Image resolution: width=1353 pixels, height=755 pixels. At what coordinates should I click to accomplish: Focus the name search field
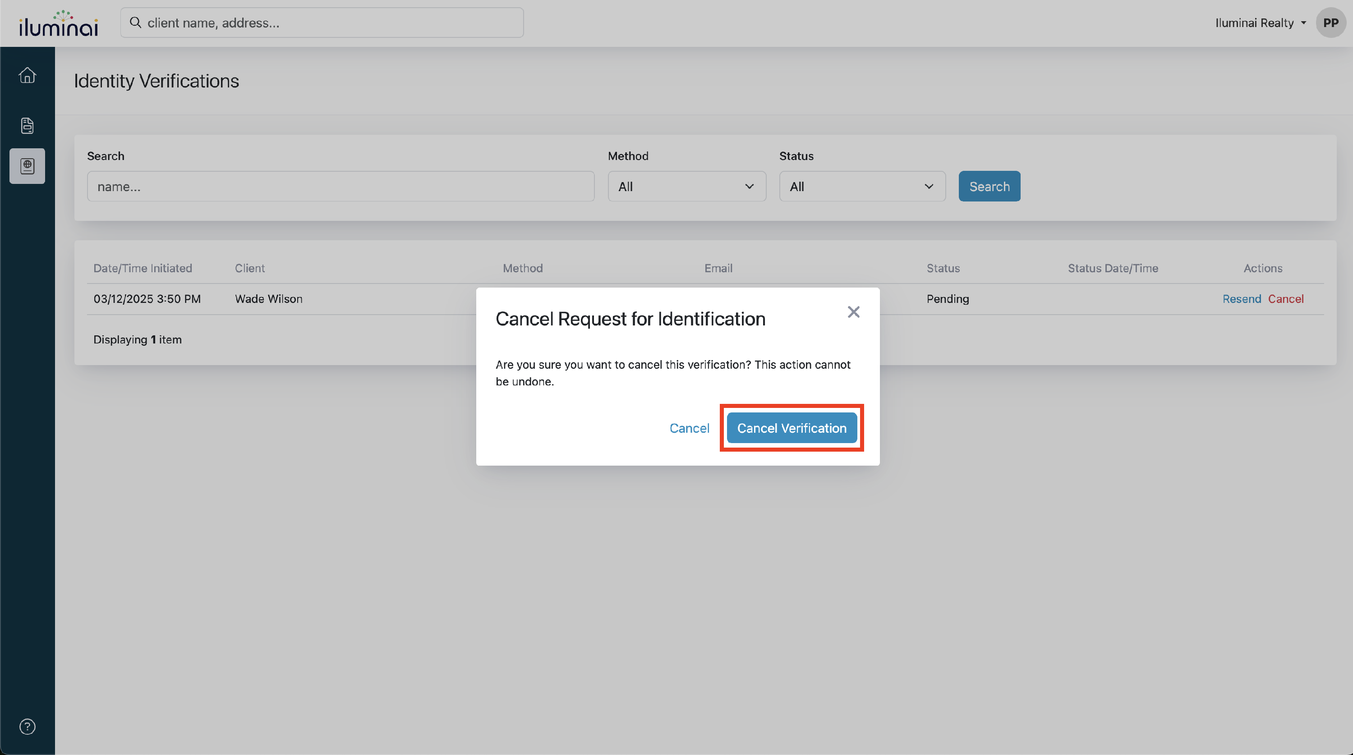coord(341,187)
